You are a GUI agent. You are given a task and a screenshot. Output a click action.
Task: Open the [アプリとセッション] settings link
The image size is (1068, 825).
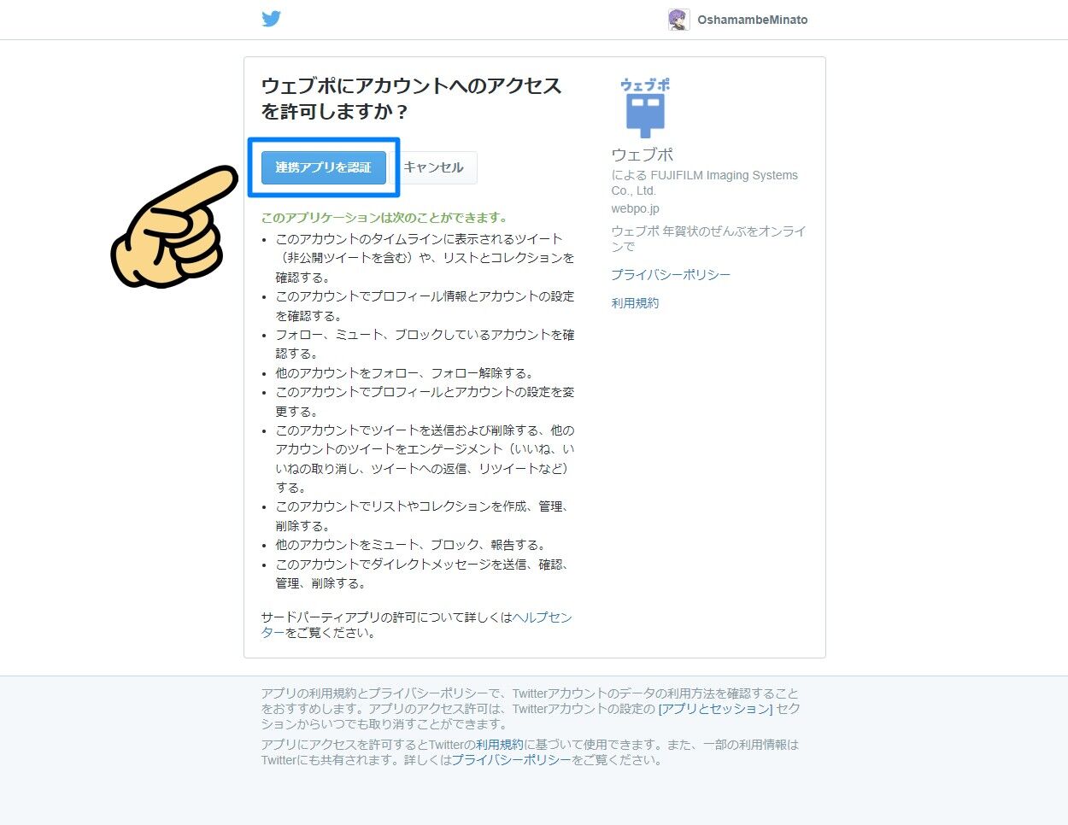pos(715,709)
